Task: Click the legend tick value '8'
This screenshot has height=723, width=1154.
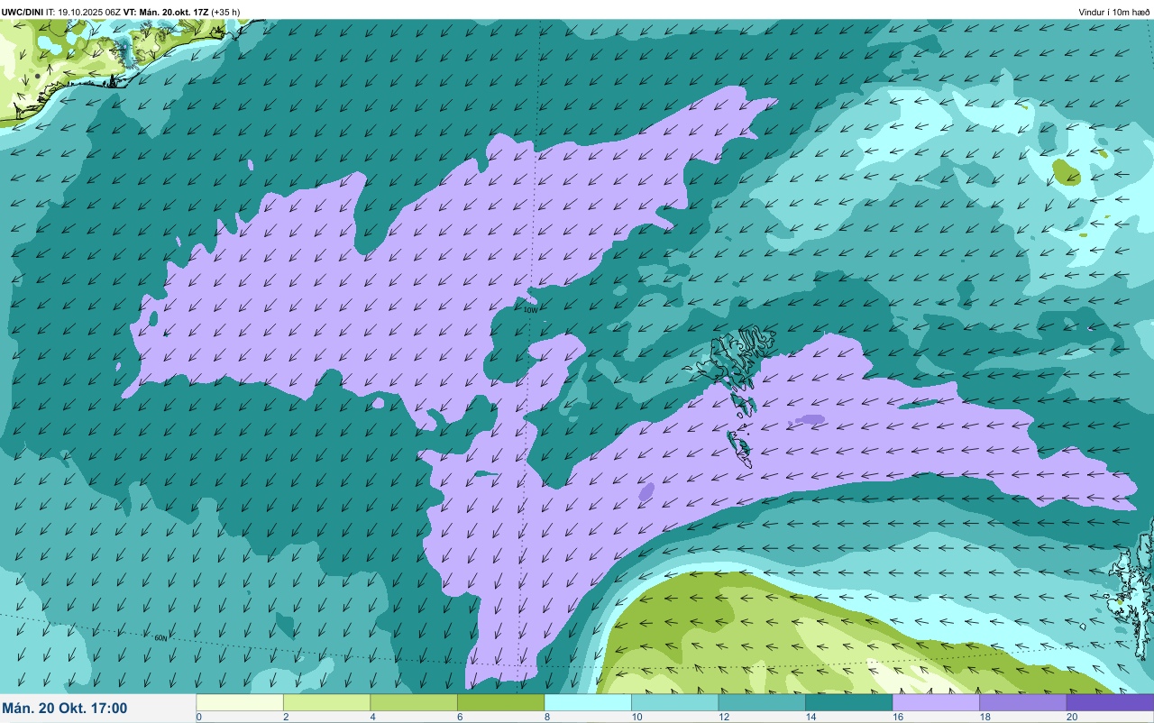Action: click(x=546, y=717)
